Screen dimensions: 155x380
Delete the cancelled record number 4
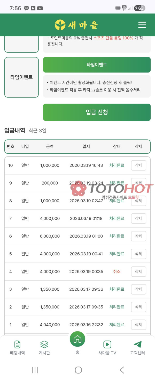click(x=138, y=271)
